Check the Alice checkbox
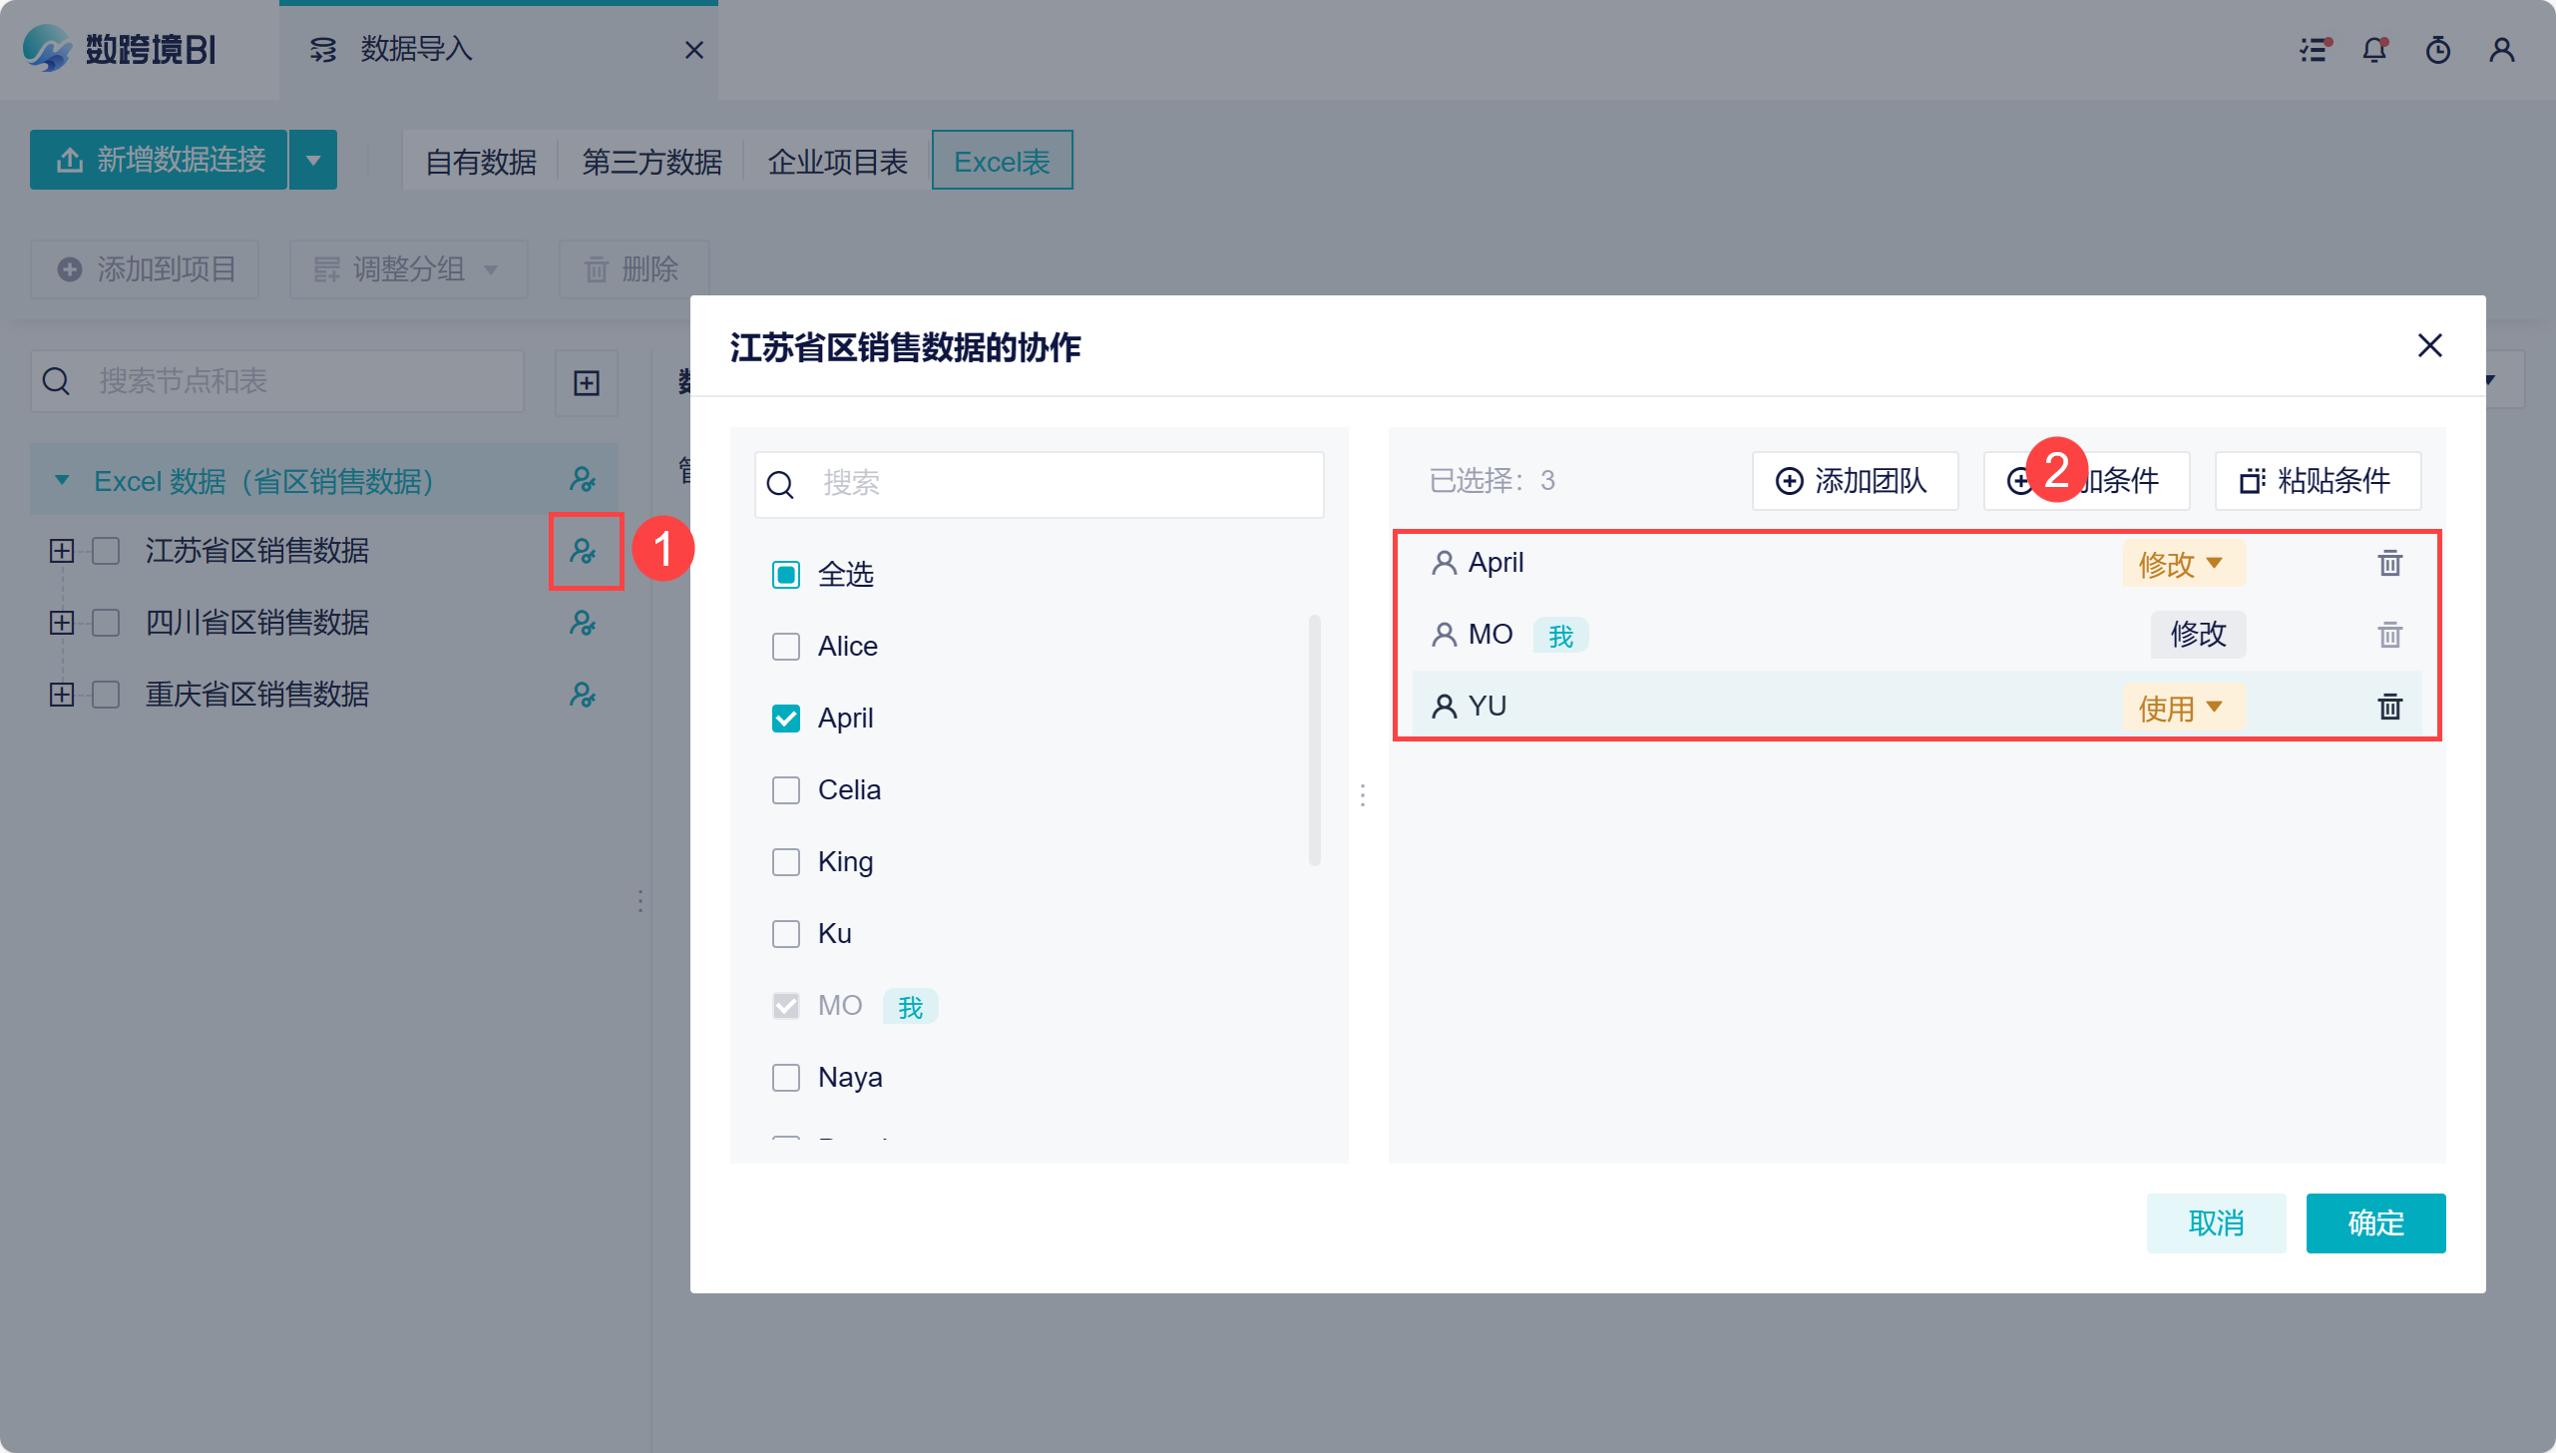 tap(786, 647)
